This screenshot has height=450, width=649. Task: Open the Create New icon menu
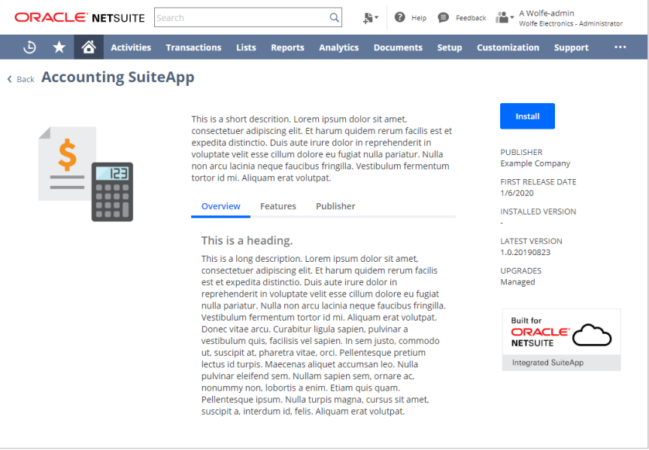point(369,17)
